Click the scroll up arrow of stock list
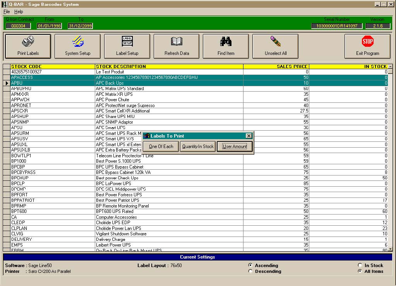 coord(391,66)
